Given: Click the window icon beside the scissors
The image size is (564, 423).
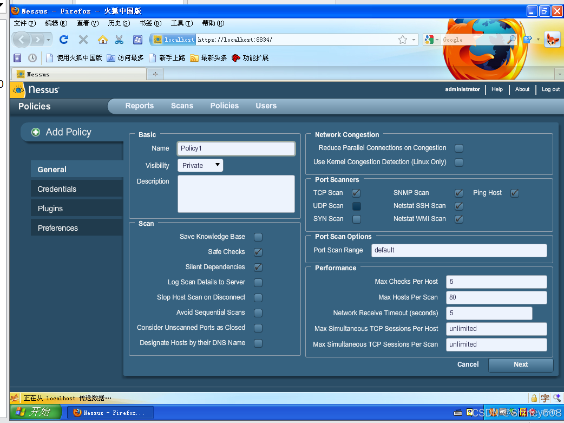Looking at the screenshot, I should click(137, 40).
